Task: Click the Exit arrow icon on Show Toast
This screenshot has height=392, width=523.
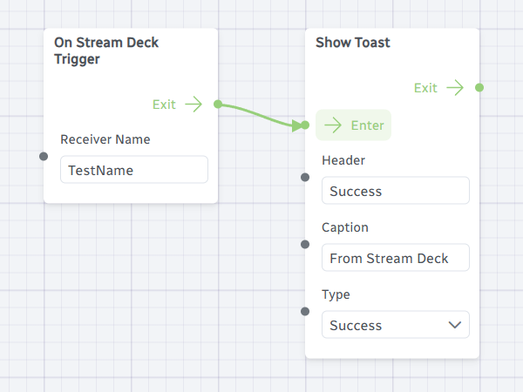Action: (455, 88)
